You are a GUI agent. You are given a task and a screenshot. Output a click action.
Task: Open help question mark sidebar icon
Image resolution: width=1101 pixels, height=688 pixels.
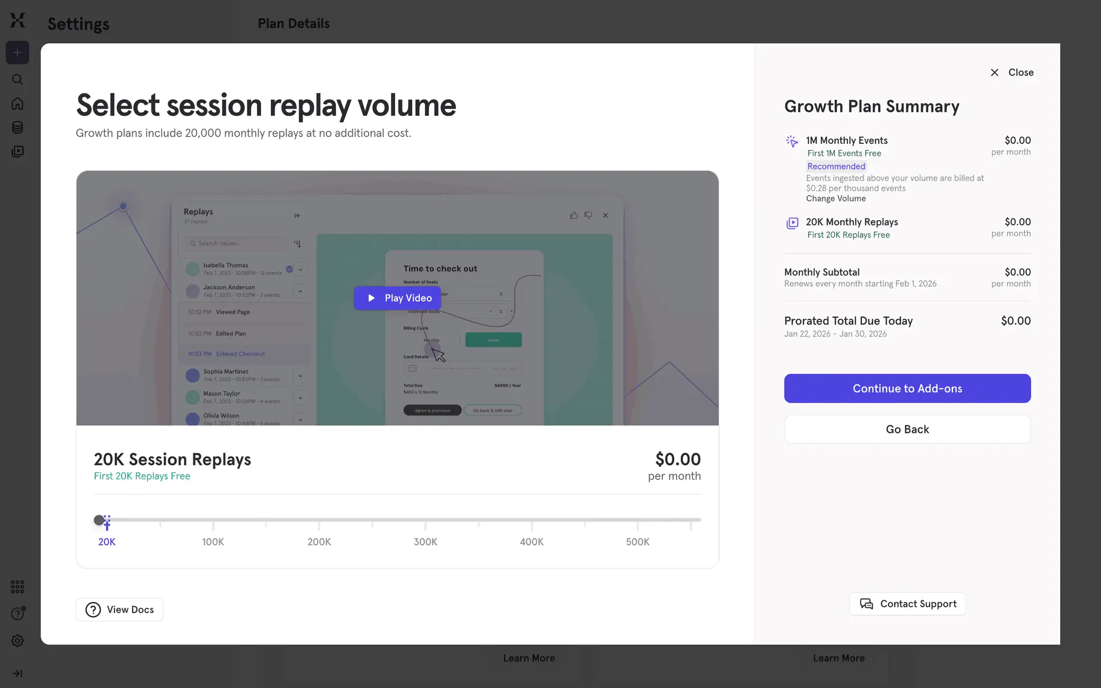(18, 613)
